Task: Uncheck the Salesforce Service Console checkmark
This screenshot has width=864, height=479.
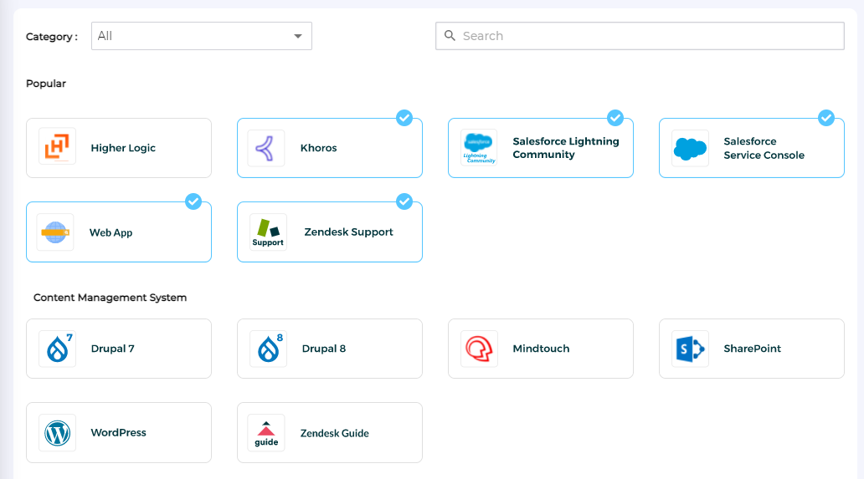Action: click(x=826, y=118)
